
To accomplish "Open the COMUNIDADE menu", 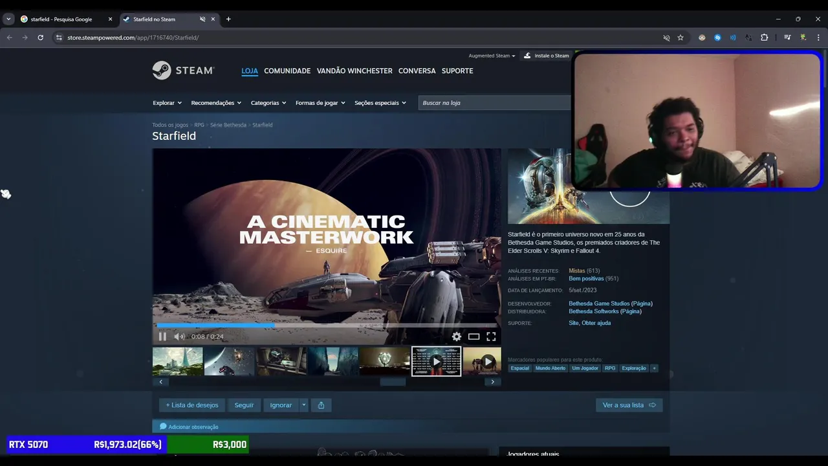I will [x=287, y=71].
